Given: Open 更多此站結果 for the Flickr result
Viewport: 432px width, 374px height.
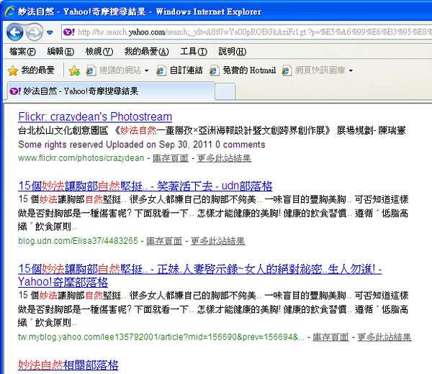Looking at the screenshot, I should coord(224,158).
